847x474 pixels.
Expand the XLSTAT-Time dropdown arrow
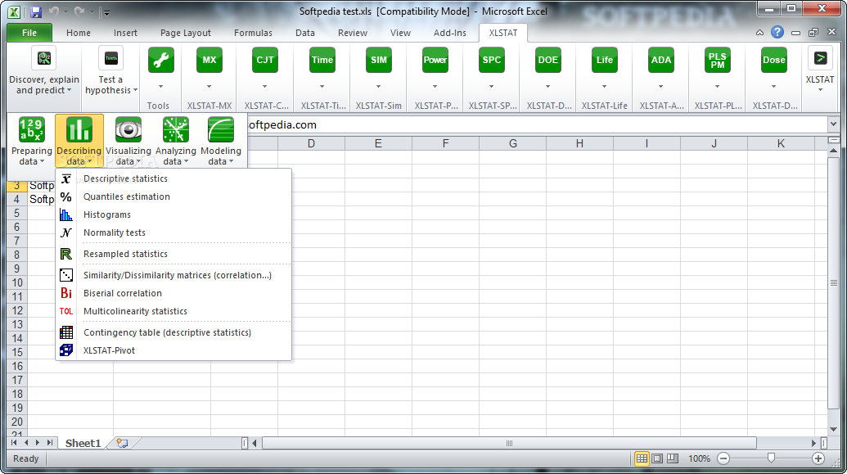322,87
